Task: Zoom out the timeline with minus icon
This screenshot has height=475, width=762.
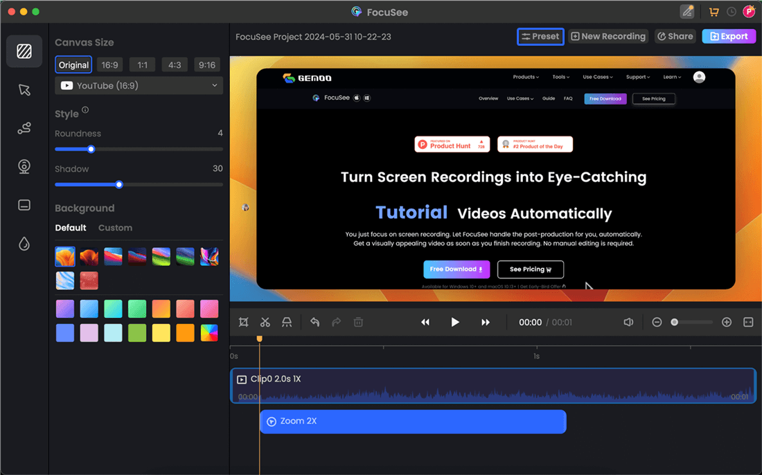Action: tap(657, 322)
